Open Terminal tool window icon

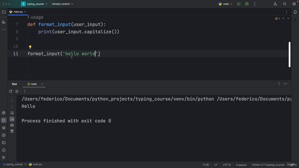click(4, 143)
